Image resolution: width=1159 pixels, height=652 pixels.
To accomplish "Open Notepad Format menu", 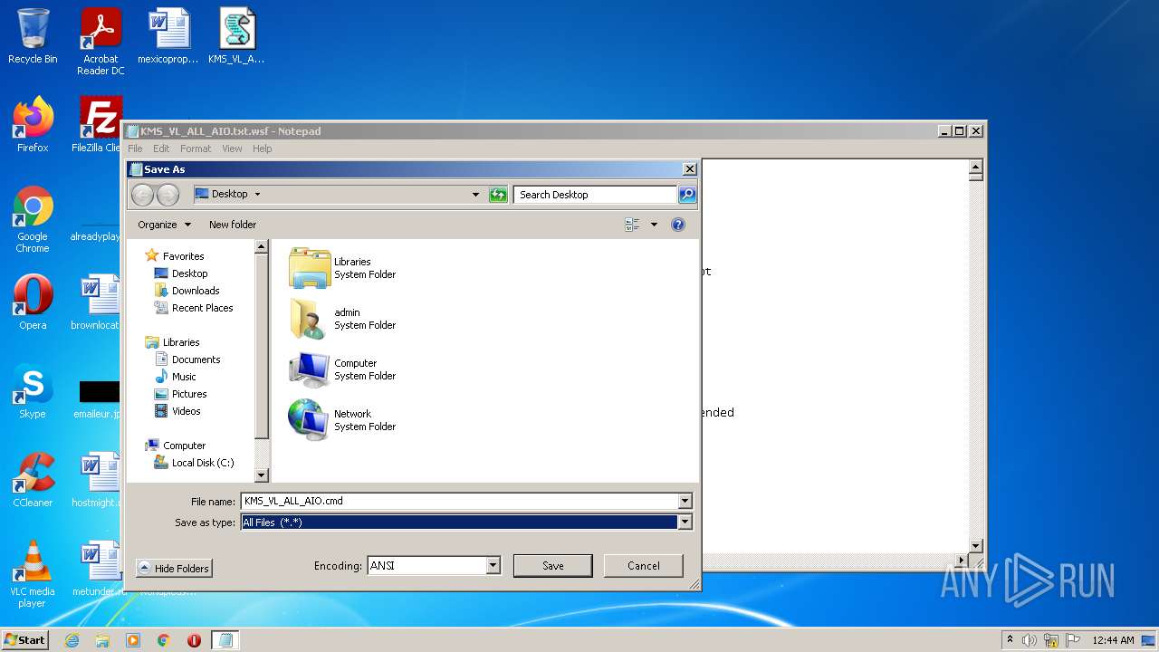I will click(196, 149).
